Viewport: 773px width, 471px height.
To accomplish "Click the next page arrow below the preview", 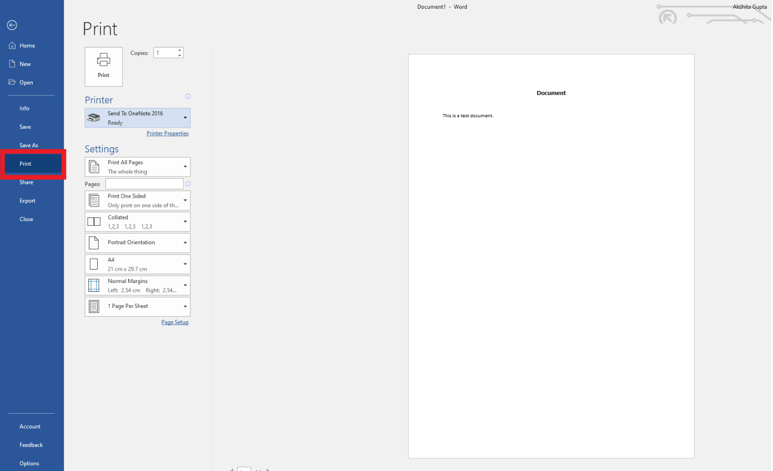I will coord(268,470).
